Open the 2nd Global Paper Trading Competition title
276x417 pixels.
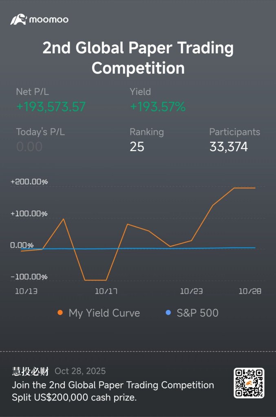[x=138, y=58]
